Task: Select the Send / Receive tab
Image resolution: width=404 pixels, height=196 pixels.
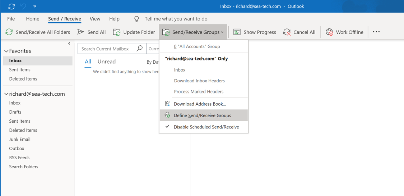Action: point(65,19)
